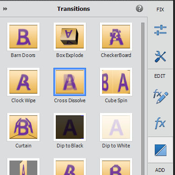Click the ADD section label
This screenshot has width=175, height=175.
click(x=160, y=170)
